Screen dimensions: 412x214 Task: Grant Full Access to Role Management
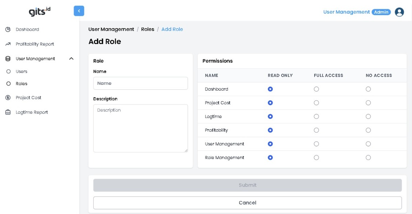click(316, 158)
